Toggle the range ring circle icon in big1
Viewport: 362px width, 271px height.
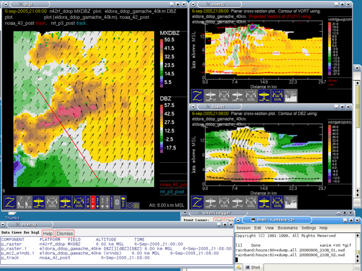tap(129, 205)
